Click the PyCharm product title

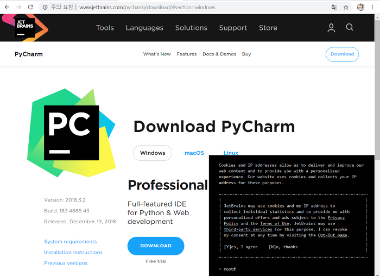(29, 54)
